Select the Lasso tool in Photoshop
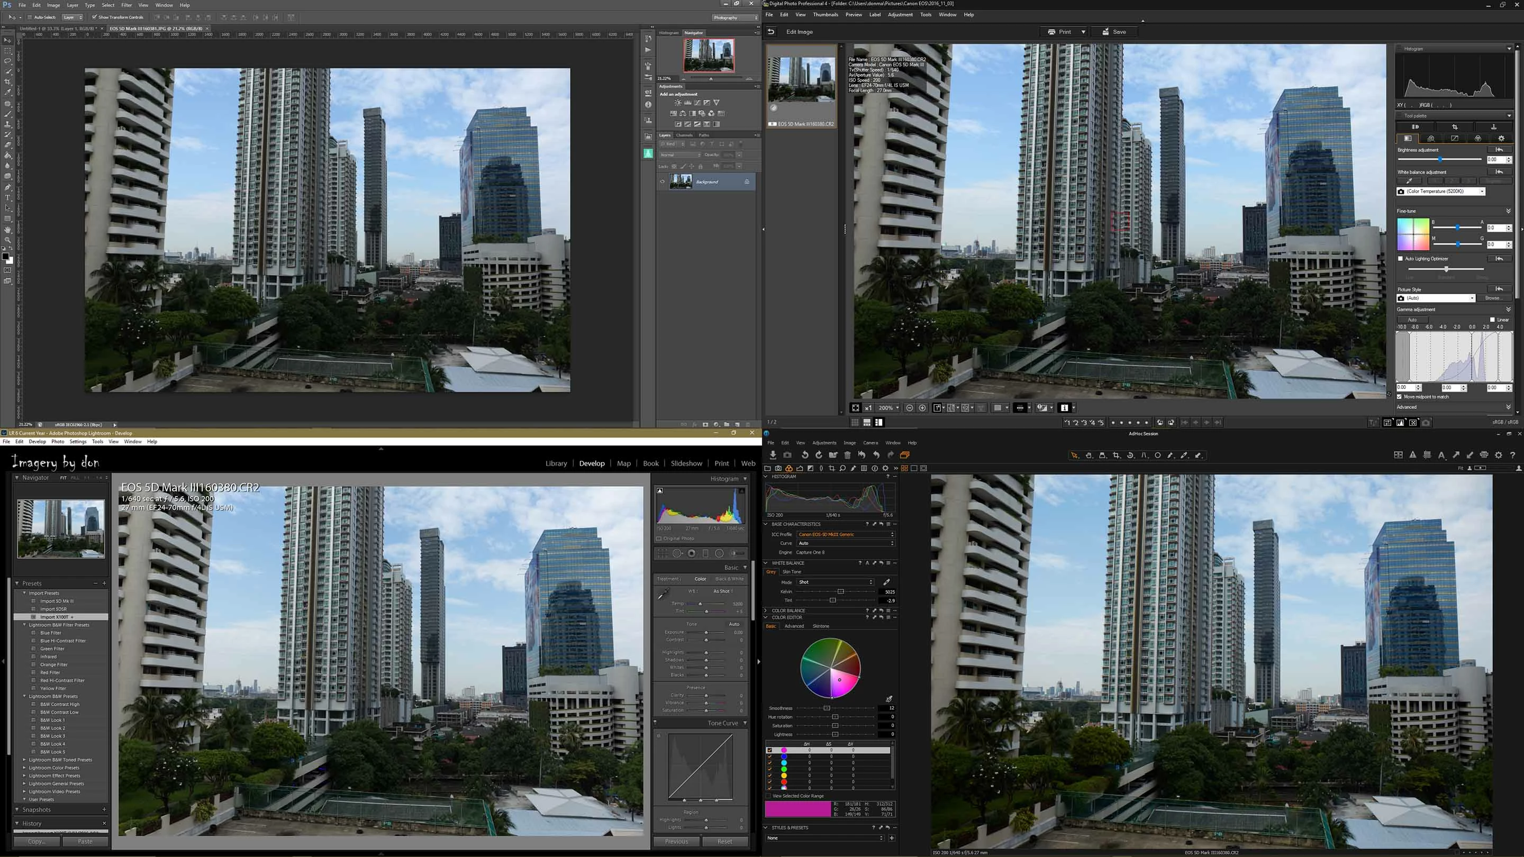Screen dimensions: 1524x857 tap(8, 61)
